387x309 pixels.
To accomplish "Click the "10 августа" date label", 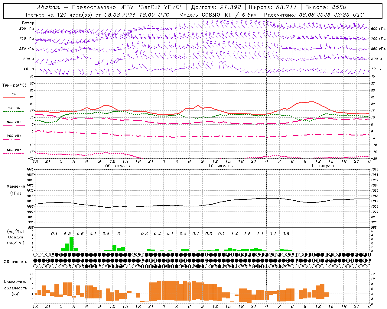I will [x=220, y=166].
